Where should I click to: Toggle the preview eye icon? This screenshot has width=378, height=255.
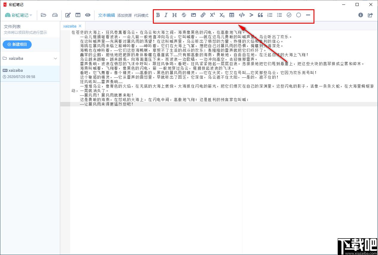pyautogui.click(x=87, y=15)
